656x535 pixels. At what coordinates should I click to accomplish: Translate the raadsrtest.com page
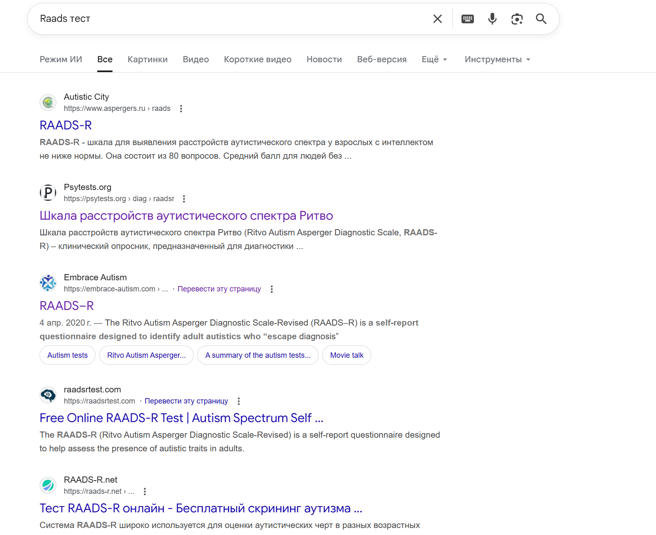tap(186, 401)
